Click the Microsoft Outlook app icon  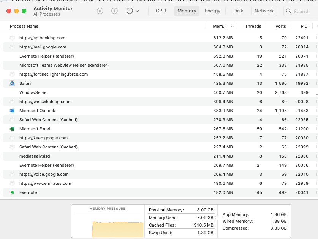12,111
